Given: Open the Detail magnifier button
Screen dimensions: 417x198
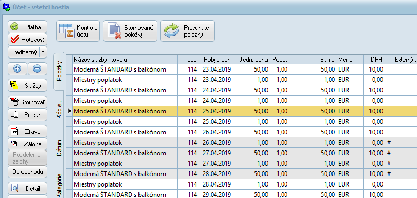Looking at the screenshot, I should [x=27, y=189].
